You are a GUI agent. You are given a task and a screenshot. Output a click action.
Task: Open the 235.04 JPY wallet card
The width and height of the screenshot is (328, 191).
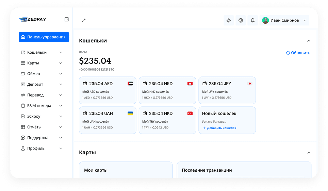227,90
